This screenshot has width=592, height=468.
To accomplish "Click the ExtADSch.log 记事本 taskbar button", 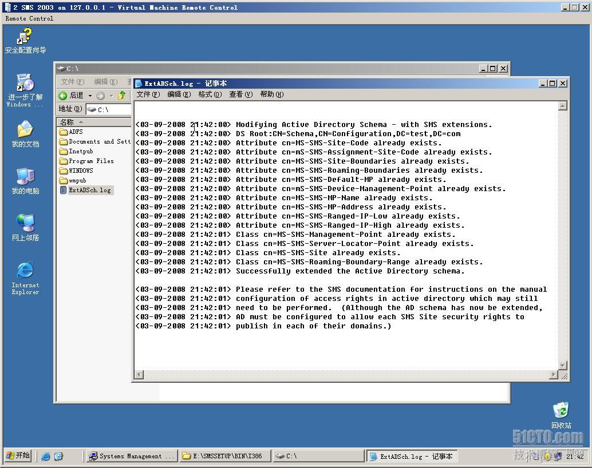I will (x=412, y=456).
